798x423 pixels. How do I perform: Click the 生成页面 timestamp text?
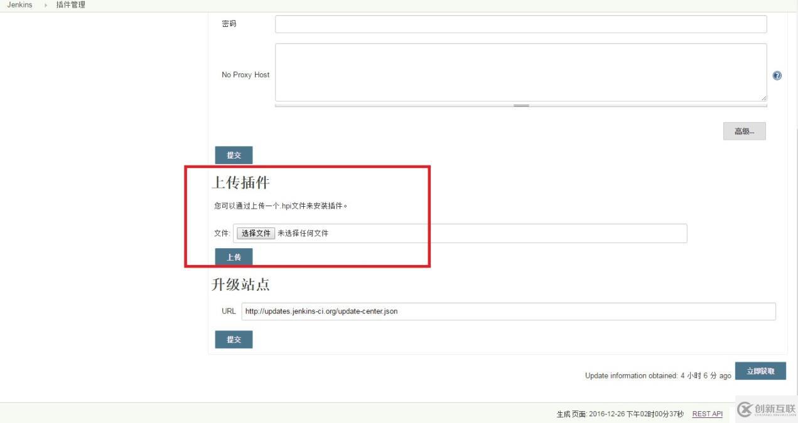620,414
